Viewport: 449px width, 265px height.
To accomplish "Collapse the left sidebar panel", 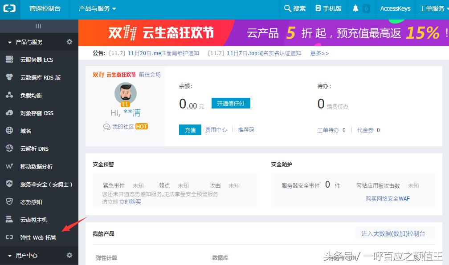I will pos(39,26).
